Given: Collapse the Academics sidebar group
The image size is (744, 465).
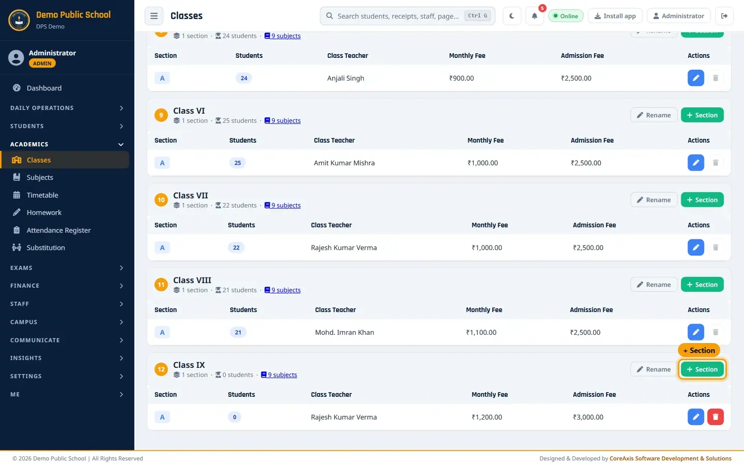Looking at the screenshot, I should [x=67, y=144].
